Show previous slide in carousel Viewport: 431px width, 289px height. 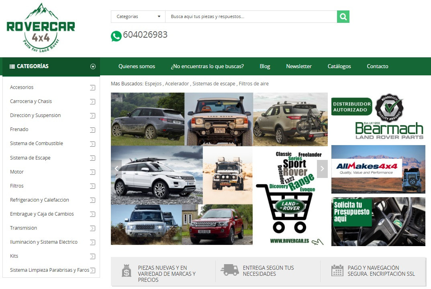pyautogui.click(x=116, y=169)
